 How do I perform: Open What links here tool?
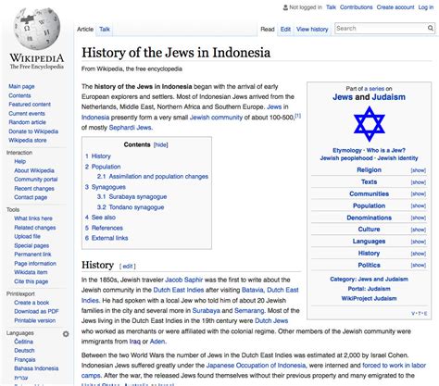[33, 218]
